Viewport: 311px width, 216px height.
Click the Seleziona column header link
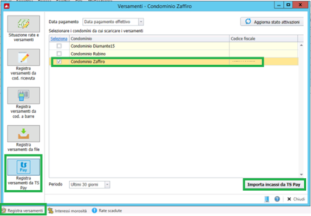coord(59,38)
